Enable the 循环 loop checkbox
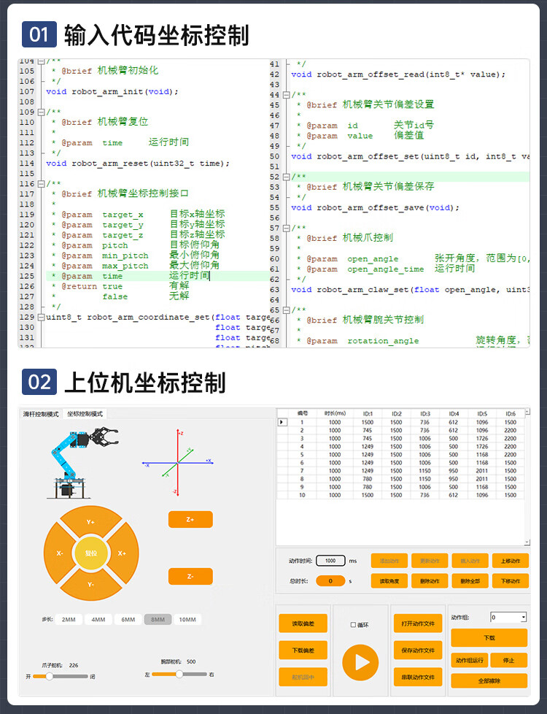This screenshot has height=714, width=547. pos(354,625)
